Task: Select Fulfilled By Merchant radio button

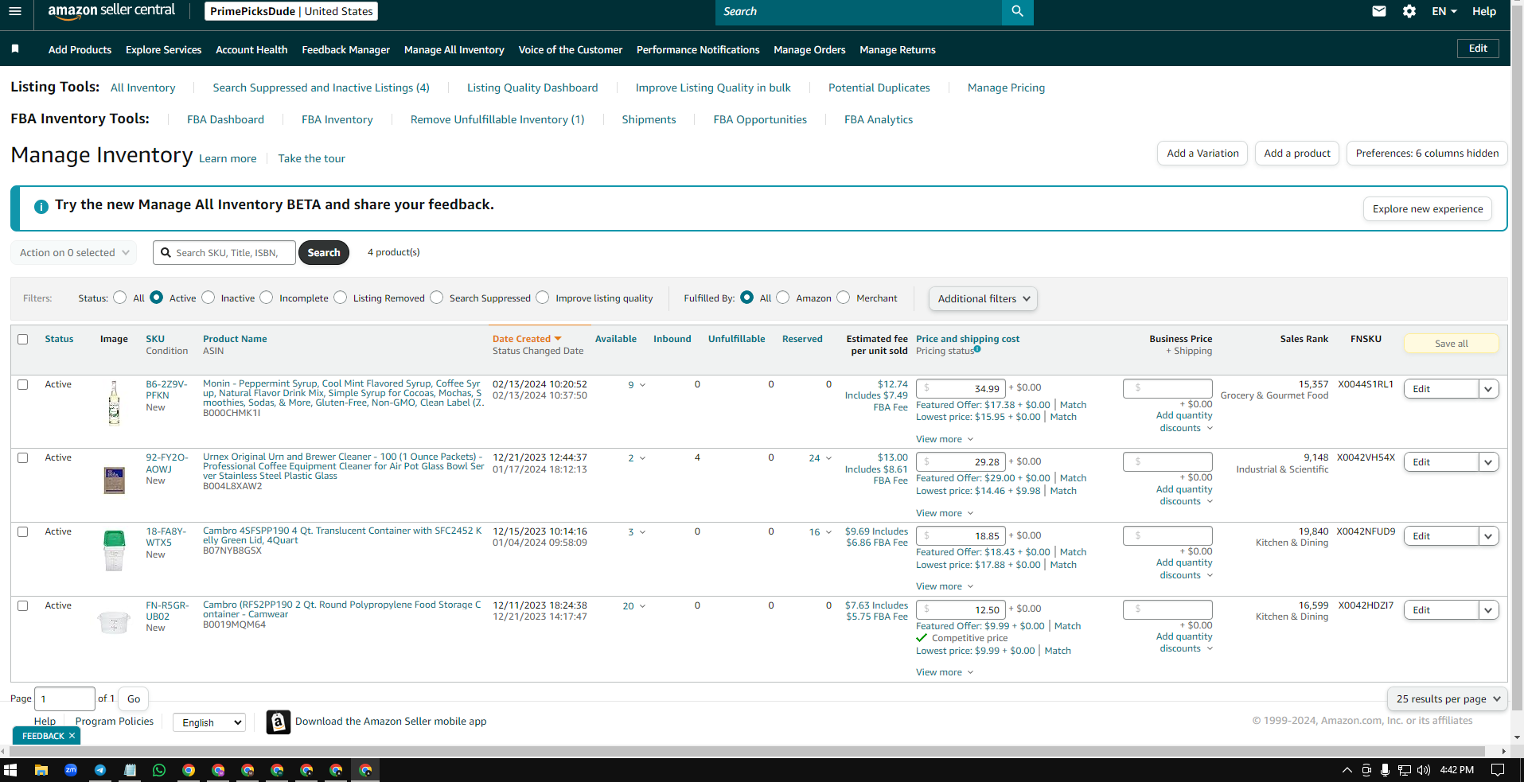Action: click(x=844, y=298)
